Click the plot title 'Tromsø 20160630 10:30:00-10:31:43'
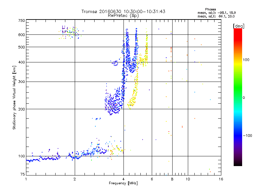 [x=123, y=11]
